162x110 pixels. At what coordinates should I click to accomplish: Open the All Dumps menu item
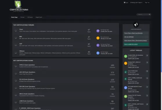click(x=30, y=17)
